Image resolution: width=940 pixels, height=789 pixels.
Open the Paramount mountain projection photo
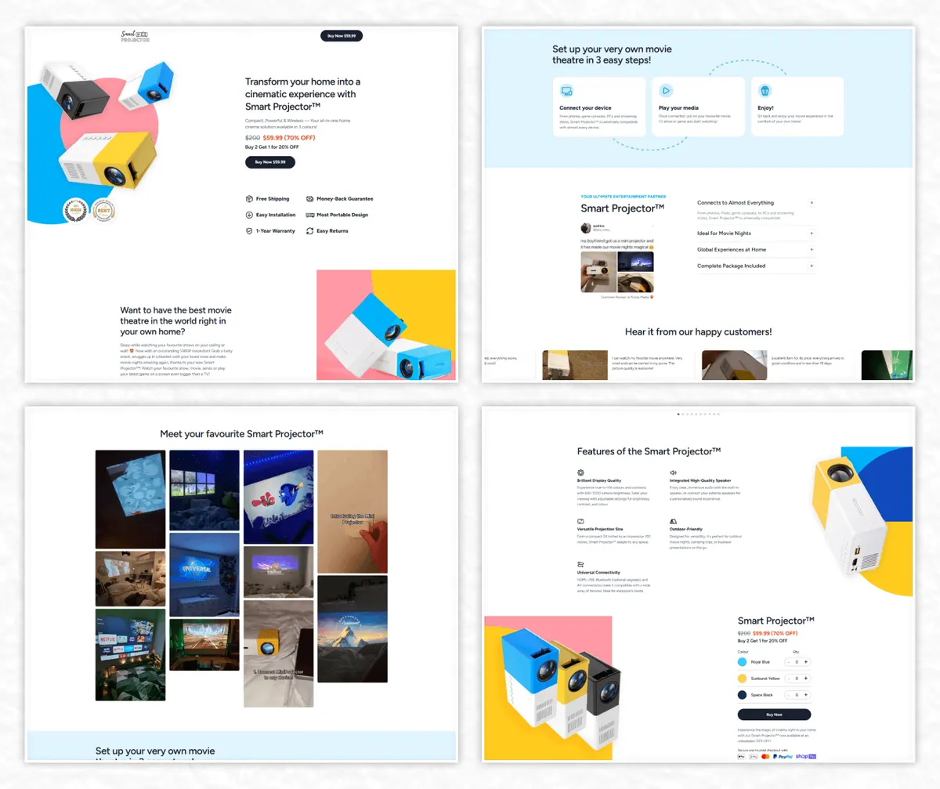[x=352, y=628]
